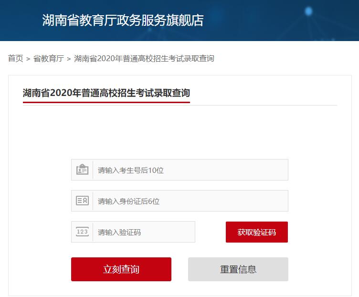Viewport: 359px width, 297px height.
Task: Click the glowing blue dot in header banner
Action: tap(308, 11)
